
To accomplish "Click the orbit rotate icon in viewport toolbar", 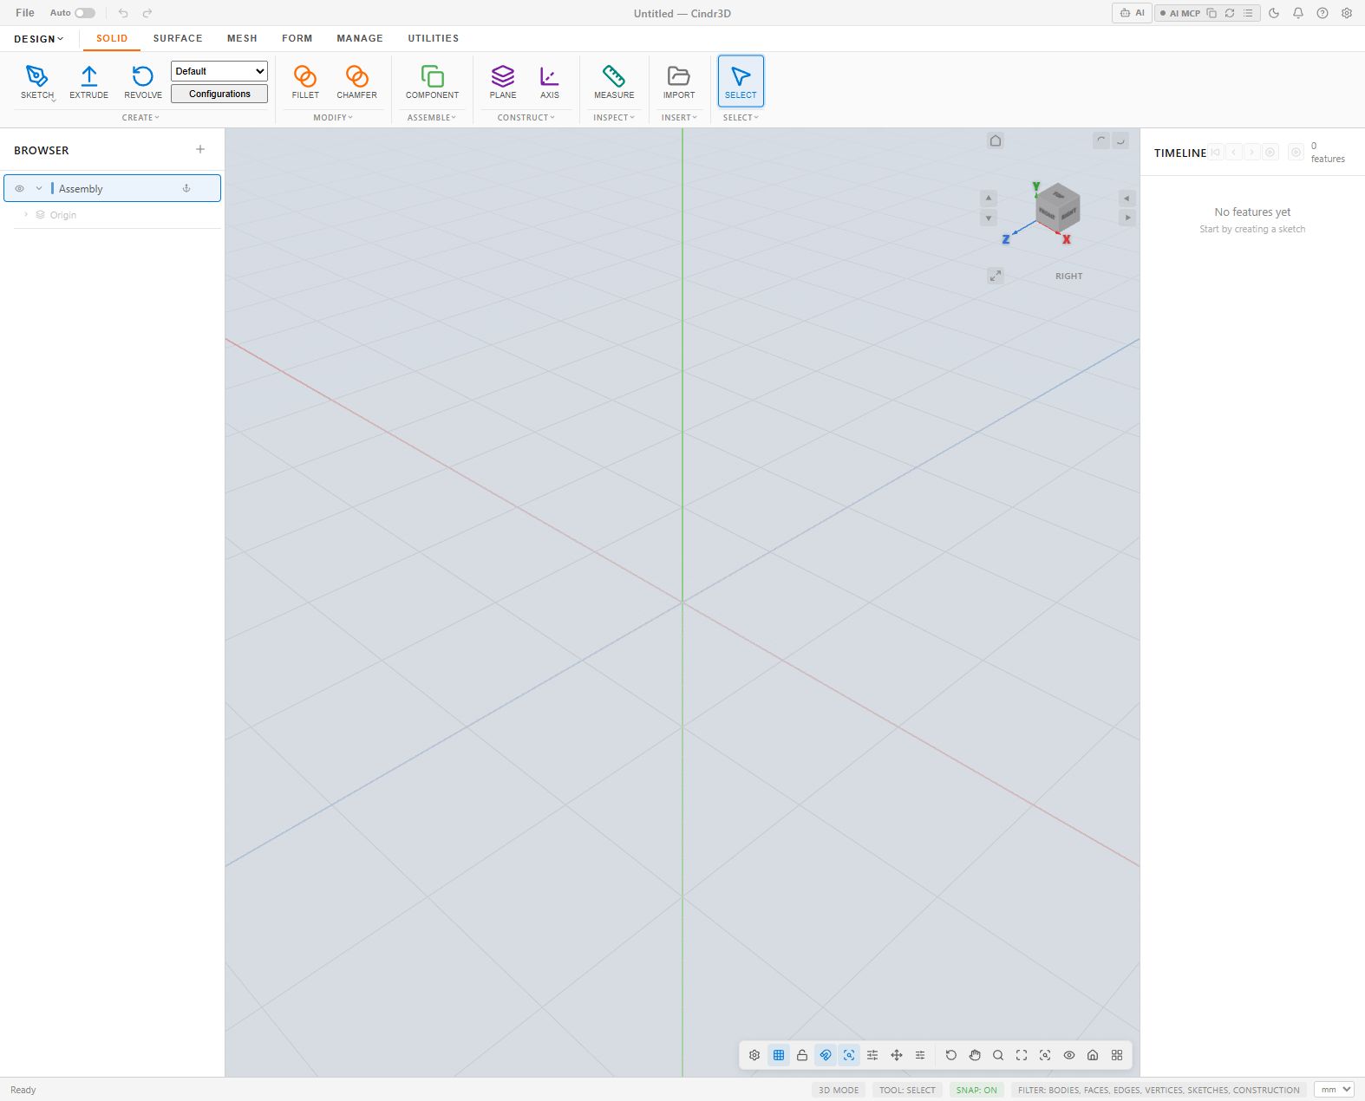I will click(951, 1055).
